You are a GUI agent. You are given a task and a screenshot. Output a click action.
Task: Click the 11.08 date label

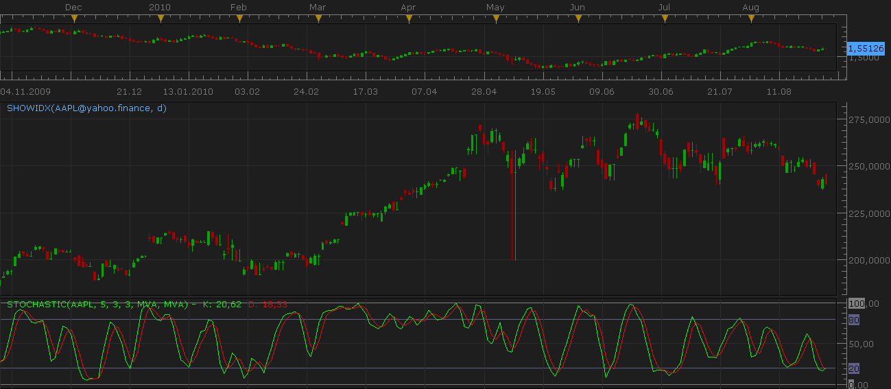click(779, 91)
